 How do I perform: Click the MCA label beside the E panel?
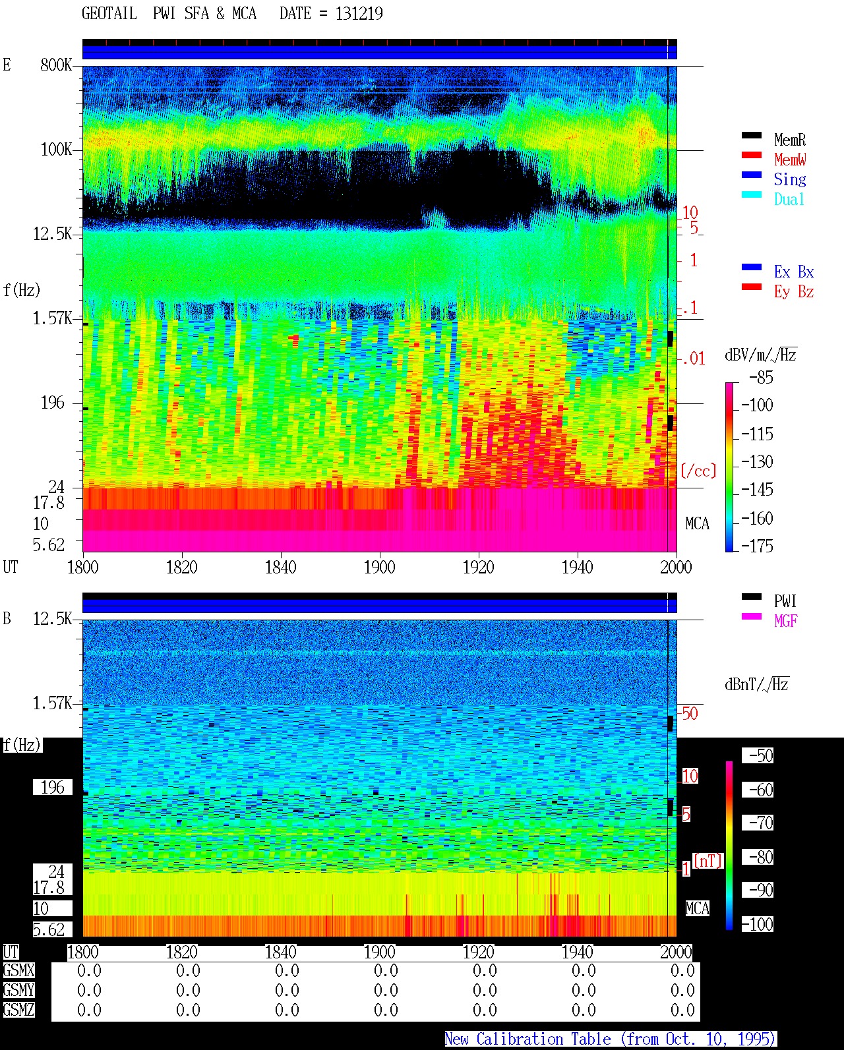coord(697,524)
